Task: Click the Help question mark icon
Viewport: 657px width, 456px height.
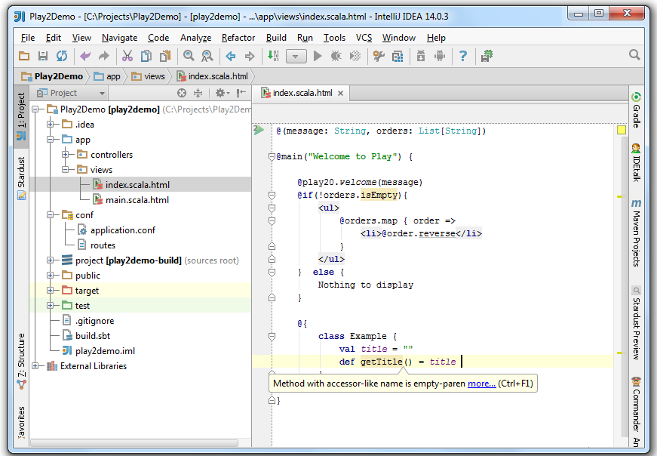Action: [463, 56]
